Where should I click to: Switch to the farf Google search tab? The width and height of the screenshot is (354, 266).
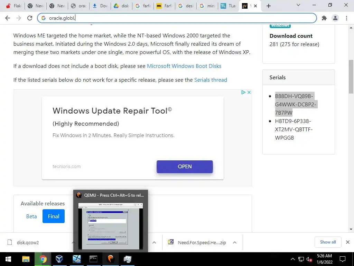click(x=143, y=6)
